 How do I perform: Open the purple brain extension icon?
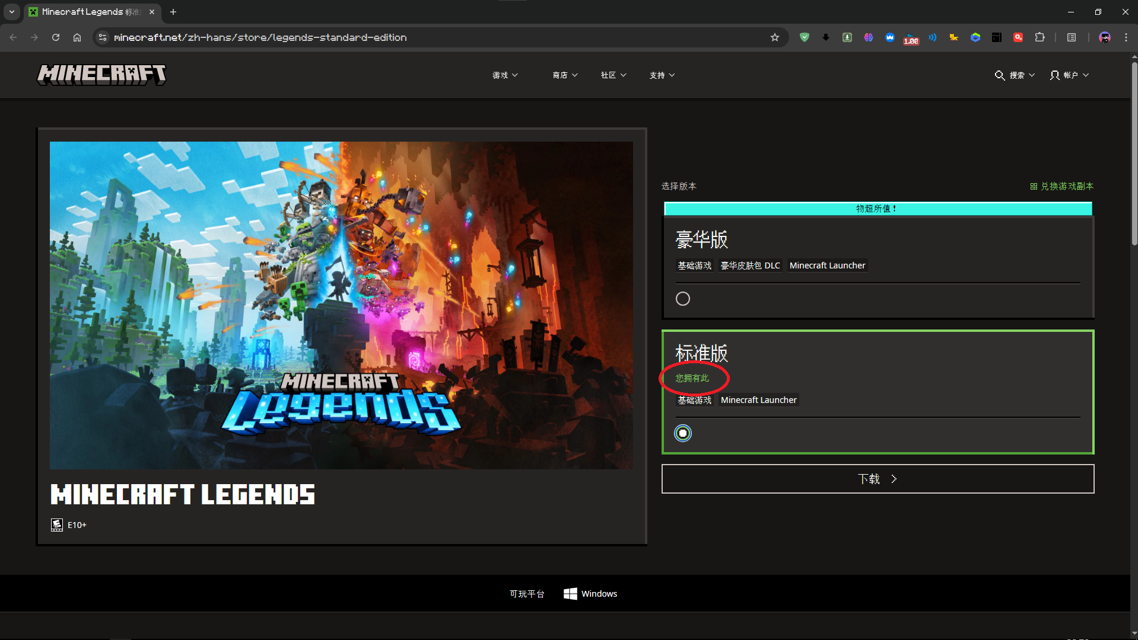869,37
